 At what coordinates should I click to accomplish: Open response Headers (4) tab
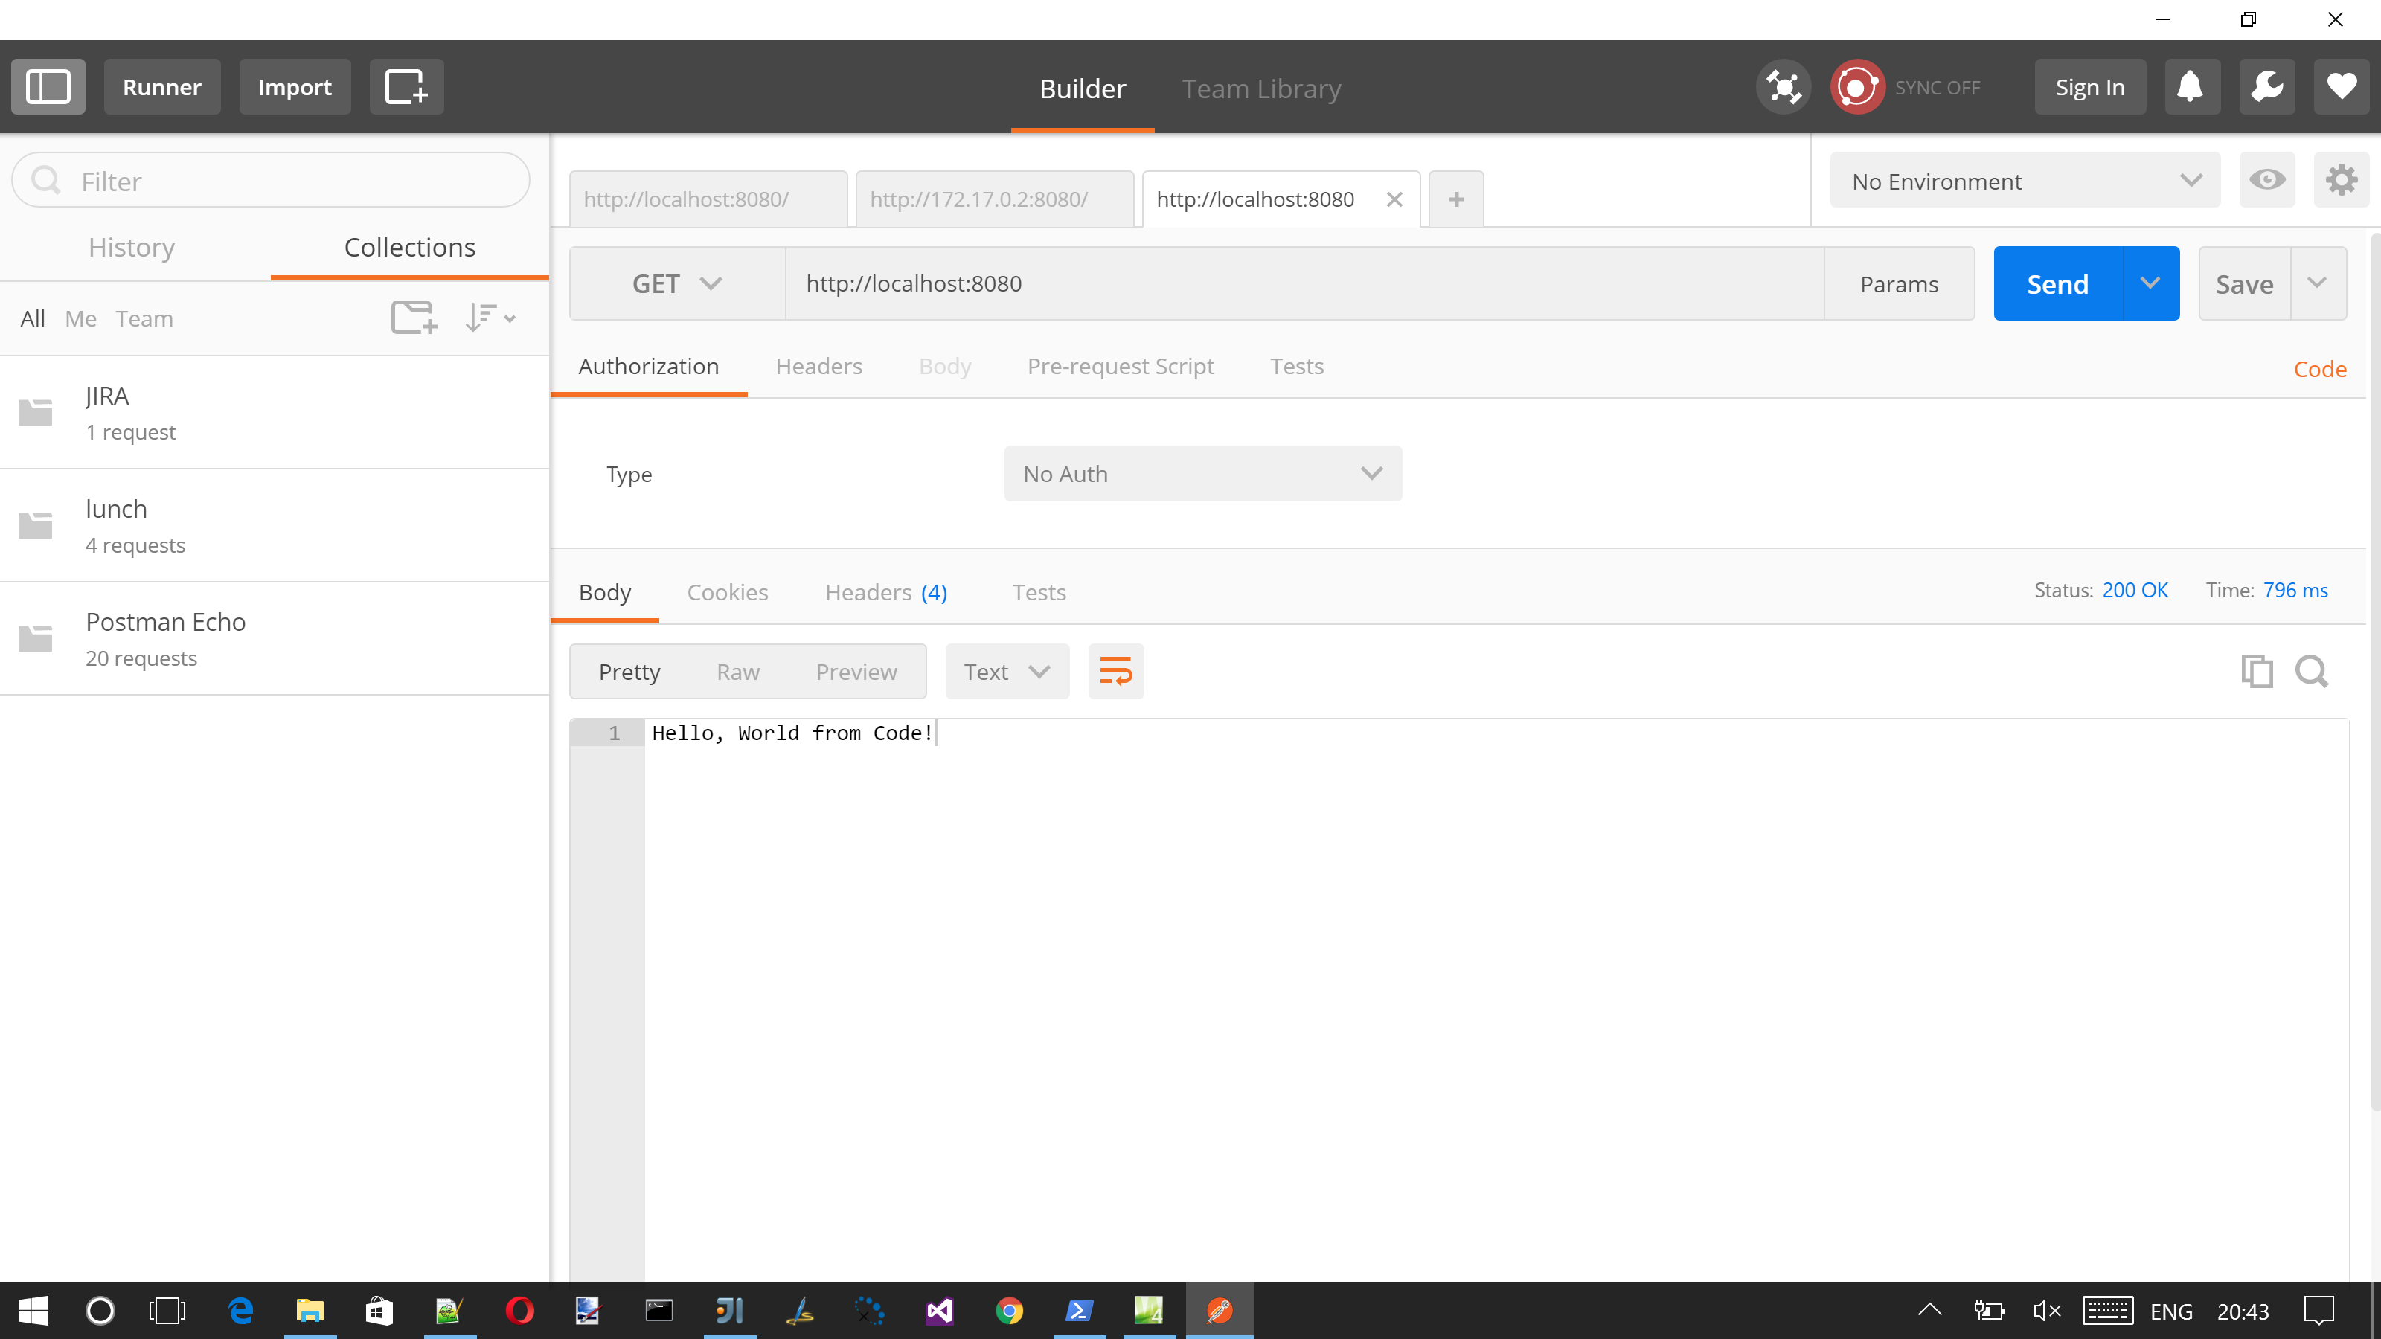point(885,591)
